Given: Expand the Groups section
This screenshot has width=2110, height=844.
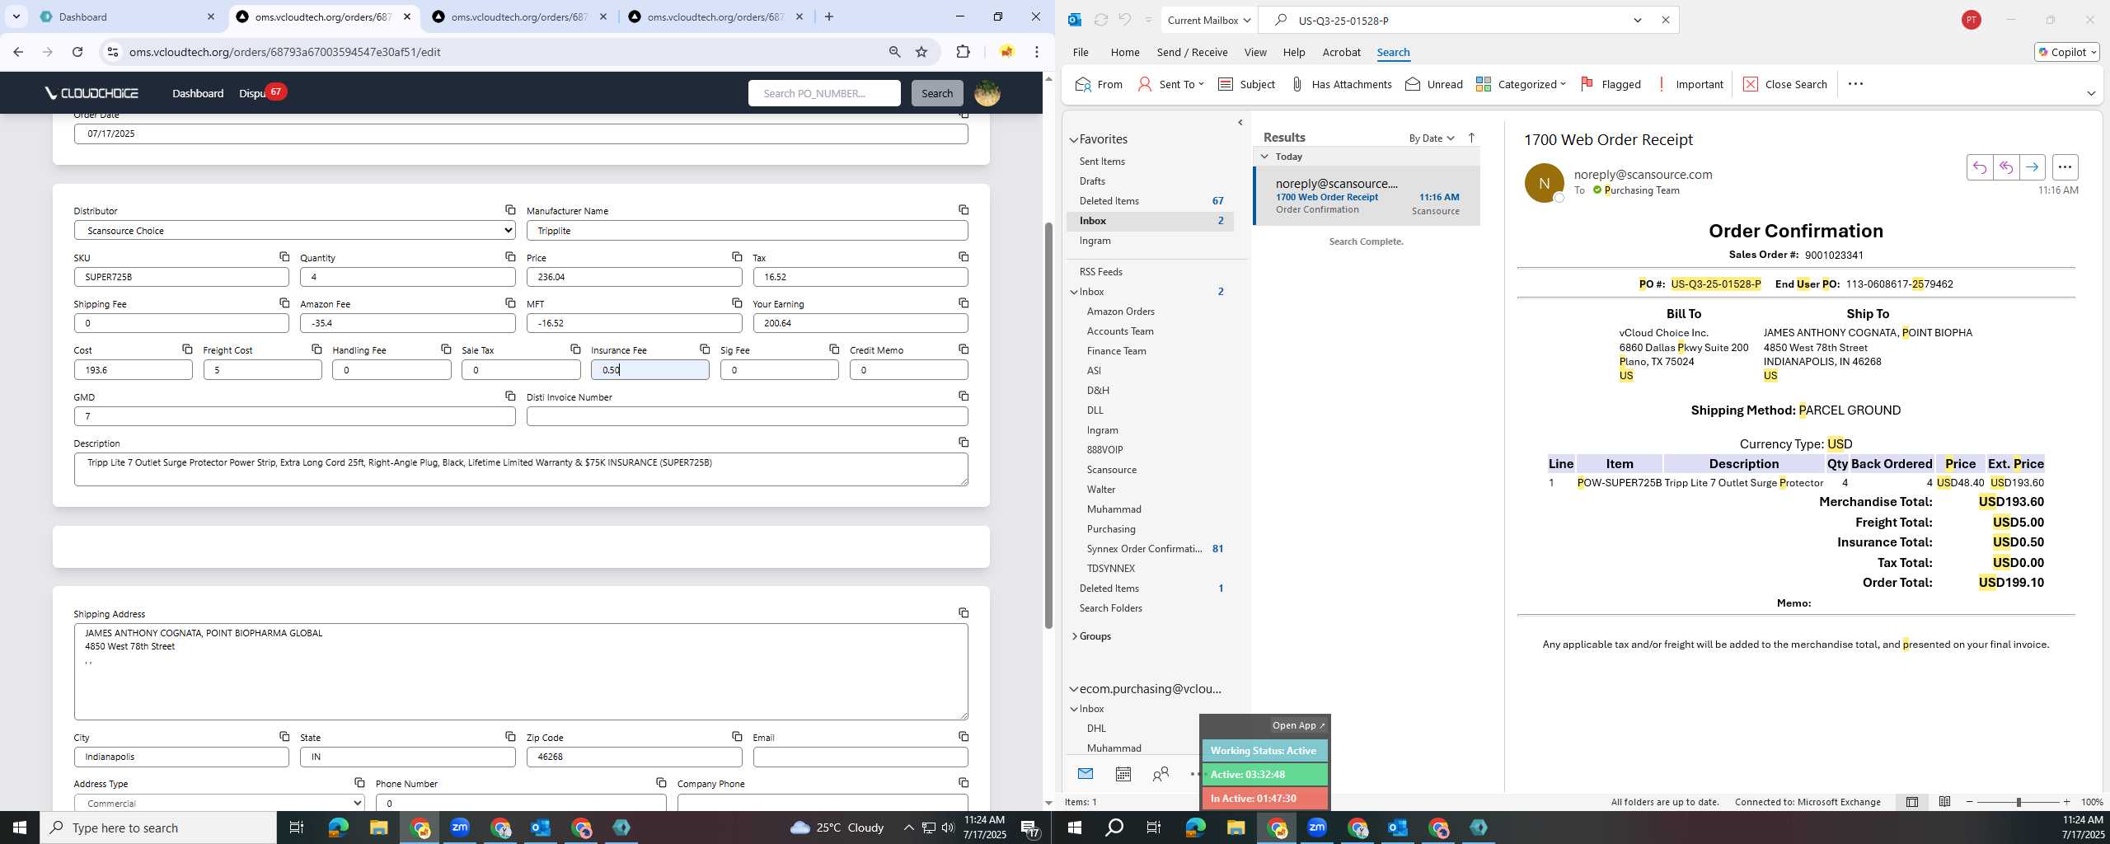Looking at the screenshot, I should pos(1074,636).
